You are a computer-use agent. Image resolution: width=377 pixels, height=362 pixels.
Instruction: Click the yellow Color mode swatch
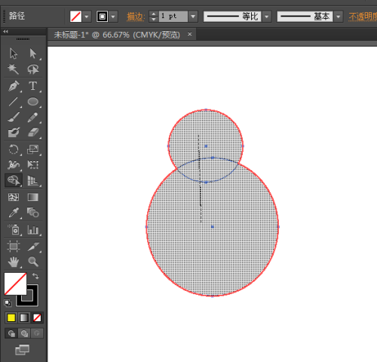[x=11, y=318]
